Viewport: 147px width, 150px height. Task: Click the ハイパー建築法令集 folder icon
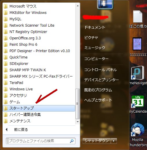(5, 115)
